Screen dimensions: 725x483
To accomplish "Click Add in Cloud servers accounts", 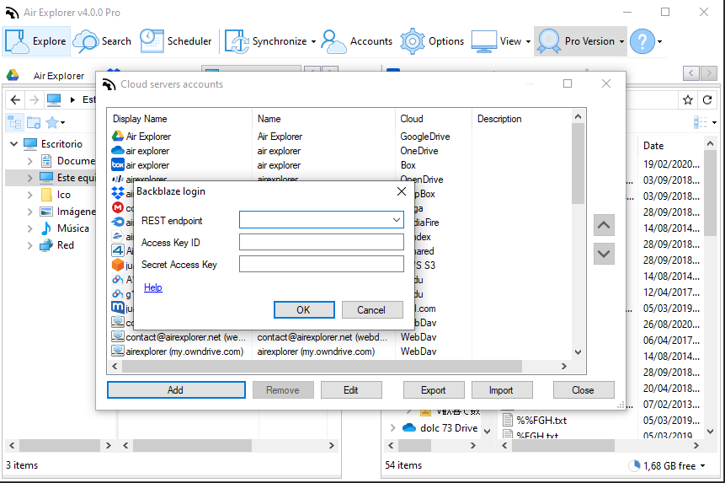I will [x=176, y=390].
